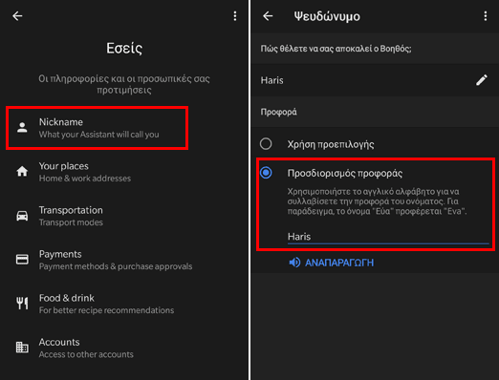Image resolution: width=499 pixels, height=380 pixels.
Task: Tap the person icon next to Nickname
Action: click(x=22, y=128)
